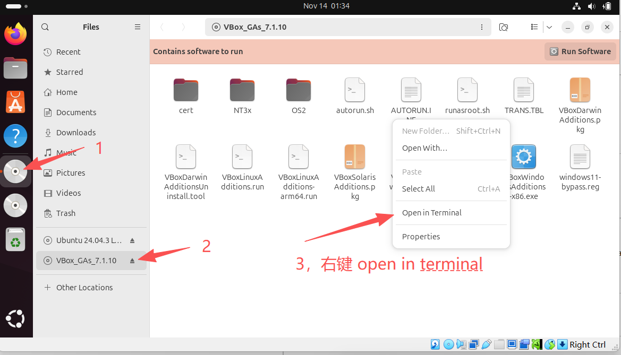The image size is (621, 355).
Task: Select the autorun.sh script file
Action: (x=355, y=96)
